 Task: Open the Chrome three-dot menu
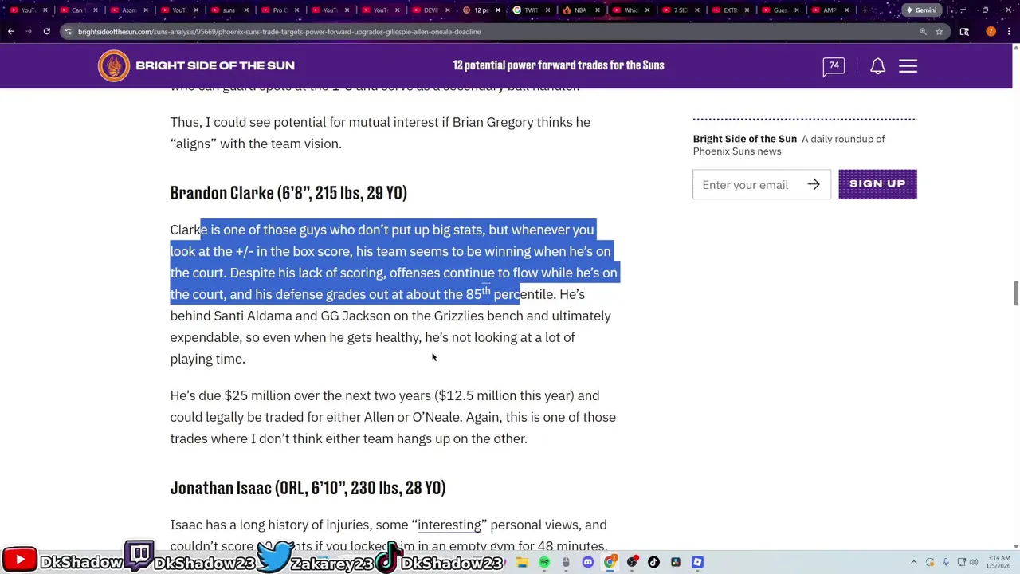point(1008,32)
